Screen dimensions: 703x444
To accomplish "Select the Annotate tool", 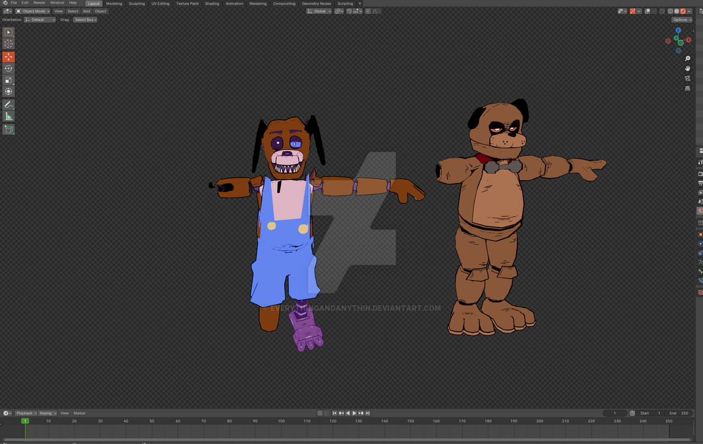I will [9, 104].
